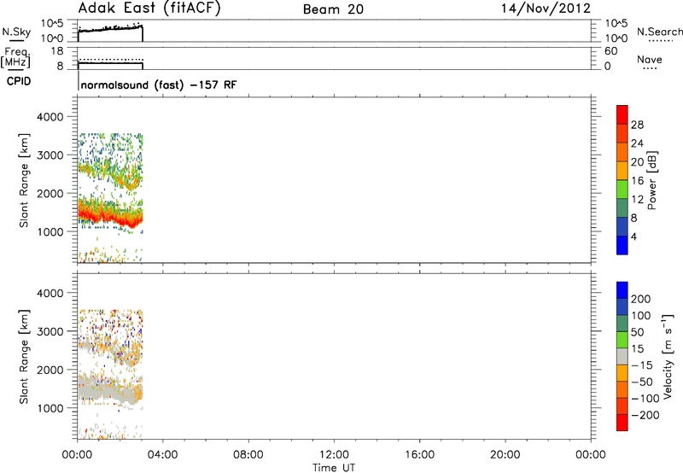Click the power panel 'Slant Range [km]' label
683x473 pixels.
point(24,180)
